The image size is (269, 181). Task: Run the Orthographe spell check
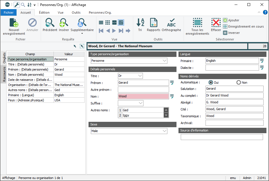[171, 23]
